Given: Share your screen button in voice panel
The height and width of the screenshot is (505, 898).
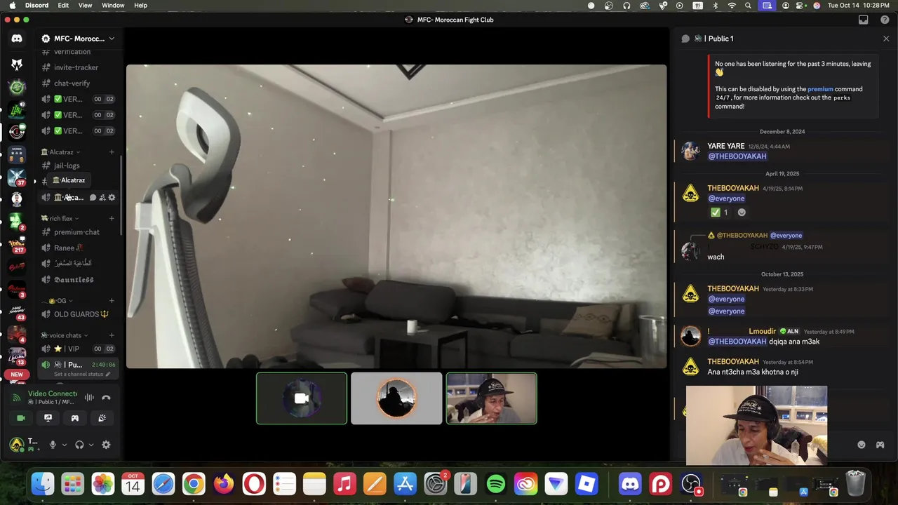Looking at the screenshot, I should coord(48,418).
